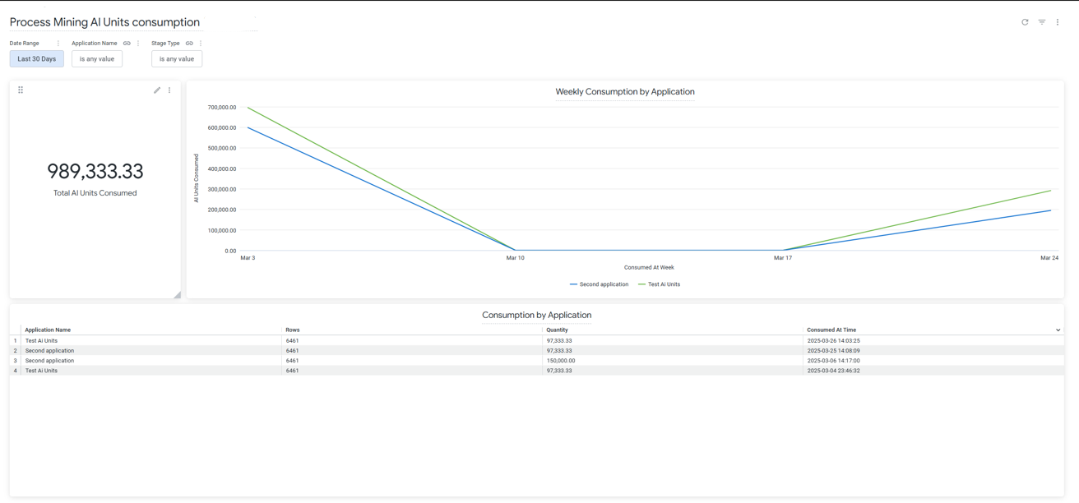Image resolution: width=1079 pixels, height=503 pixels.
Task: Open Application Name 'is any value' filter
Action: [97, 59]
